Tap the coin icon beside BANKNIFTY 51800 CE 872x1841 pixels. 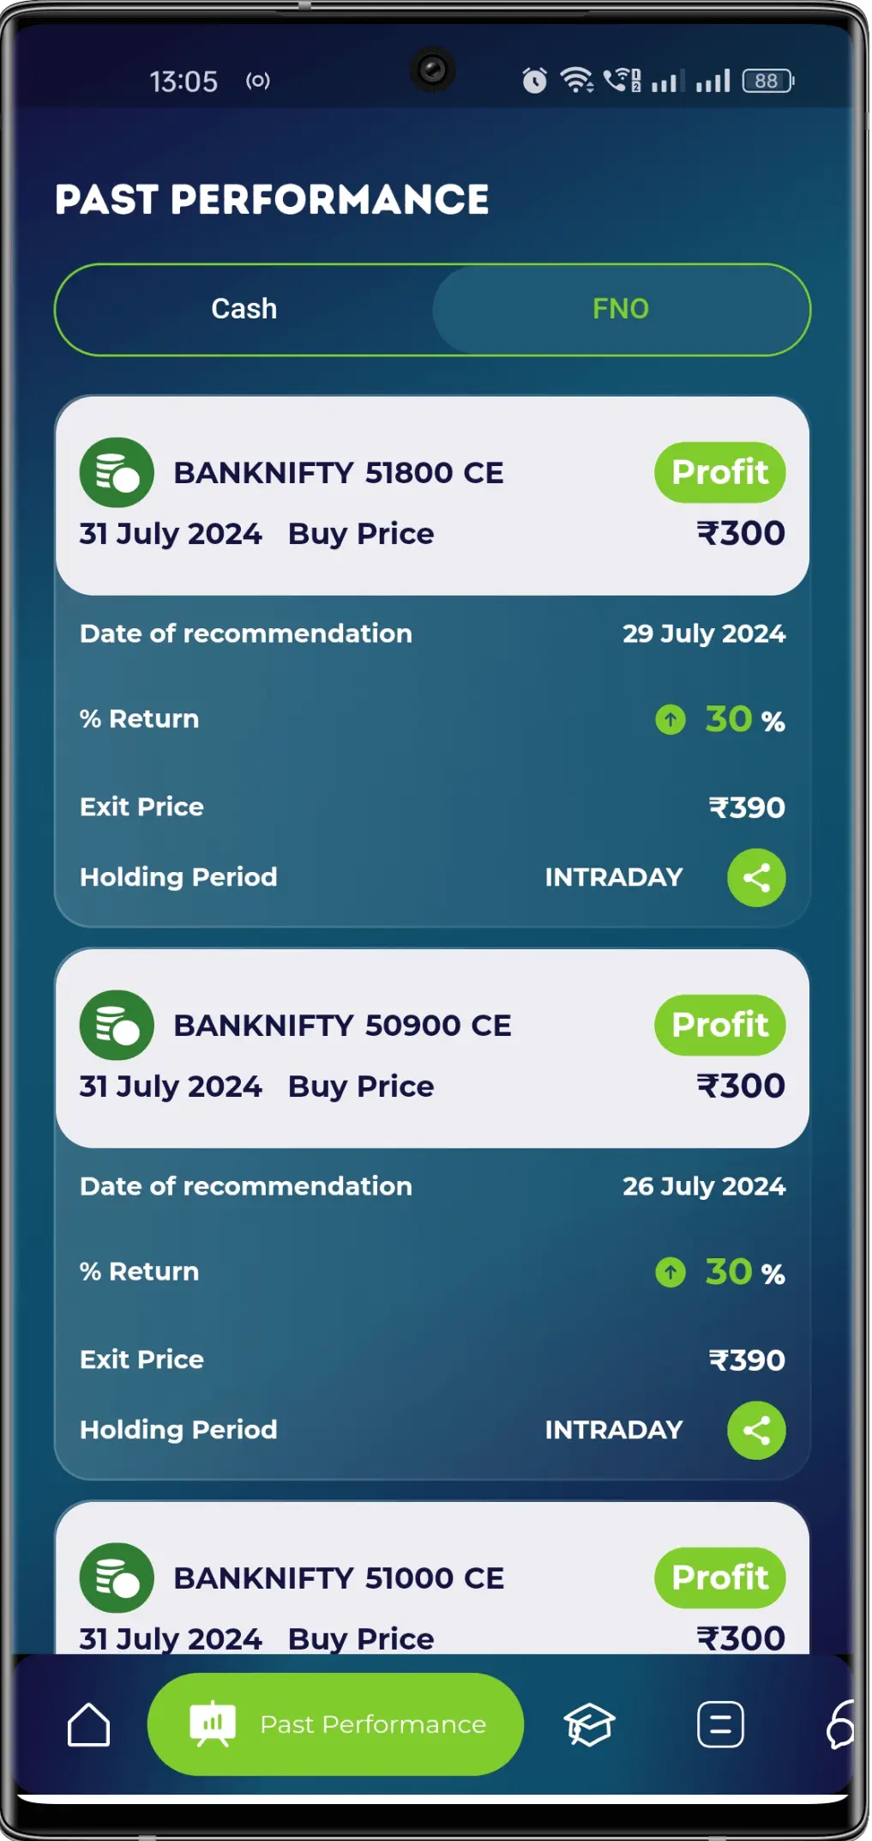click(117, 473)
